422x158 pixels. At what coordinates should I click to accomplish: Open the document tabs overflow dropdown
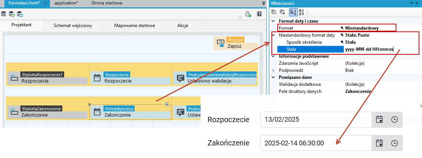point(264,3)
